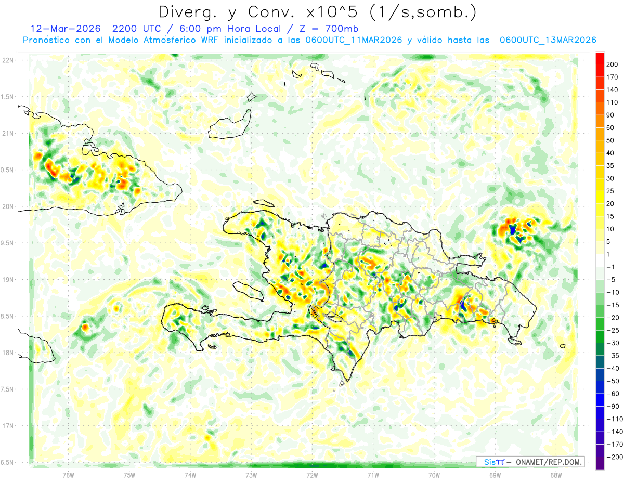Click the '140' positive colorbar value

click(x=613, y=90)
